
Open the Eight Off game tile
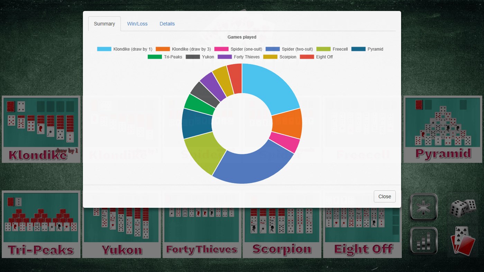[x=362, y=232]
